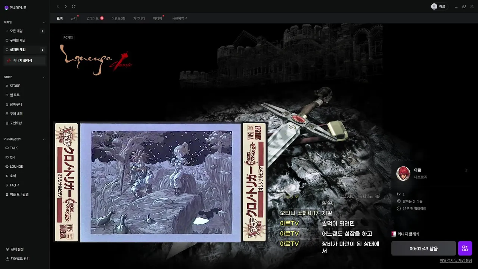Click the PURPLE logo icon

pos(6,7)
